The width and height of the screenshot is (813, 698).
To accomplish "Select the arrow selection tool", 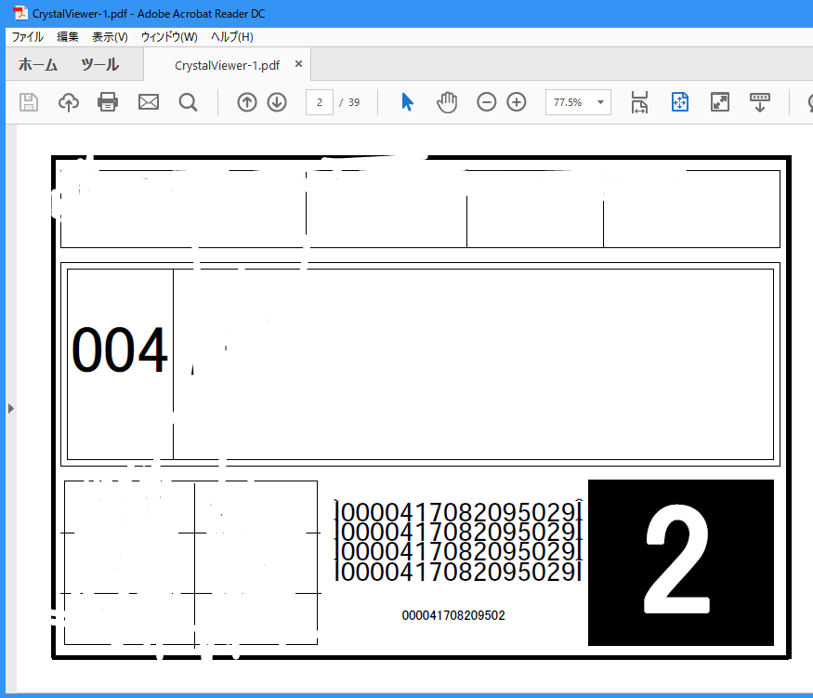I will [408, 102].
